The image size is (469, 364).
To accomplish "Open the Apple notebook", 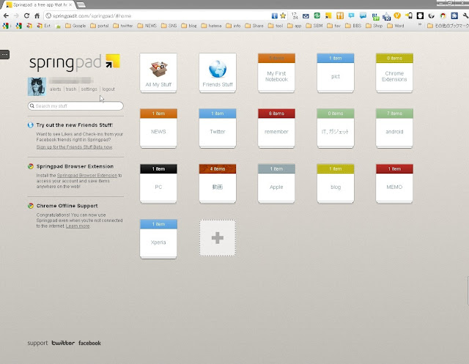I will 276,184.
